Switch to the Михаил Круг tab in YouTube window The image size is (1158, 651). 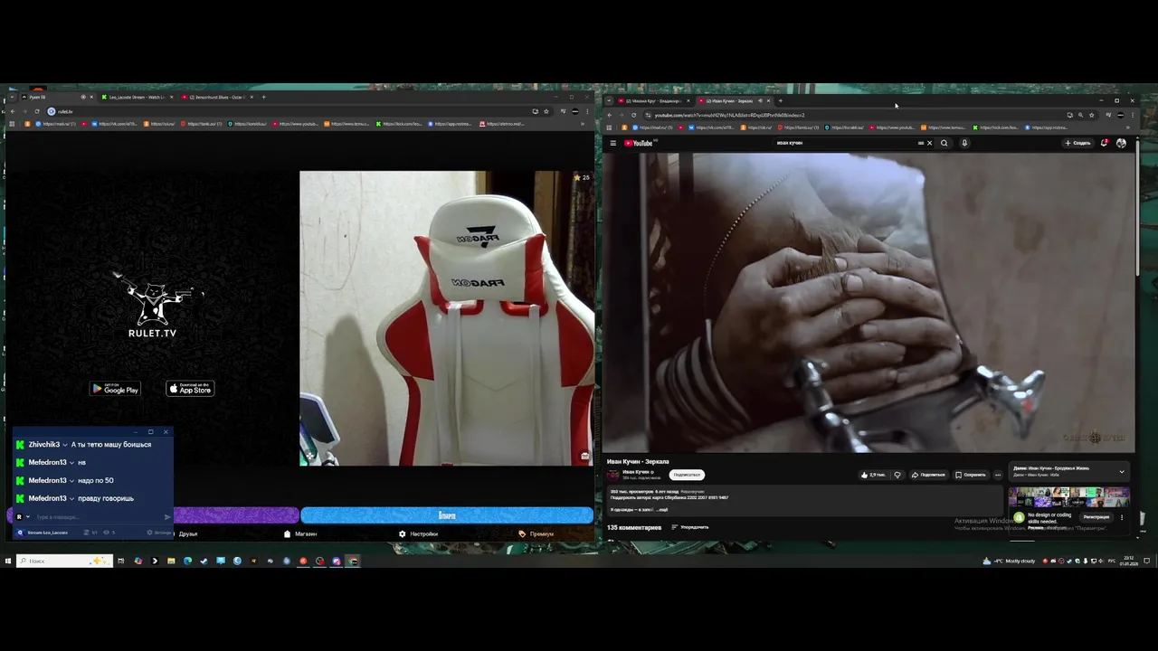click(655, 100)
